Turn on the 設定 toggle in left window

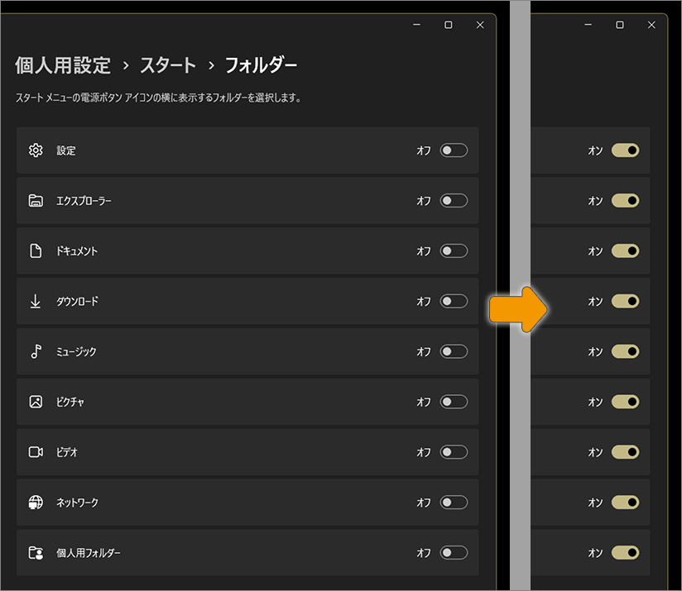tap(454, 150)
